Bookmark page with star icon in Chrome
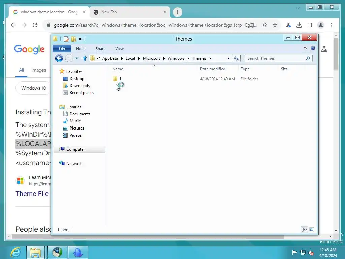345x259 pixels. [x=275, y=25]
